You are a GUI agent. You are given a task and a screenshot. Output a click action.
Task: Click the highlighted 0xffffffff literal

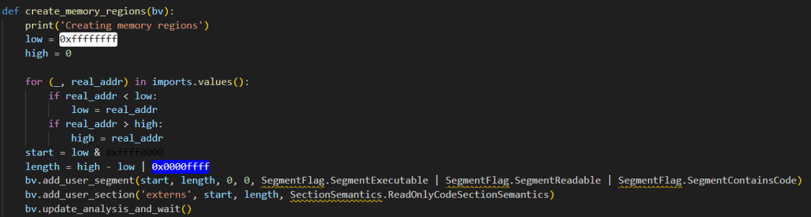tap(88, 40)
